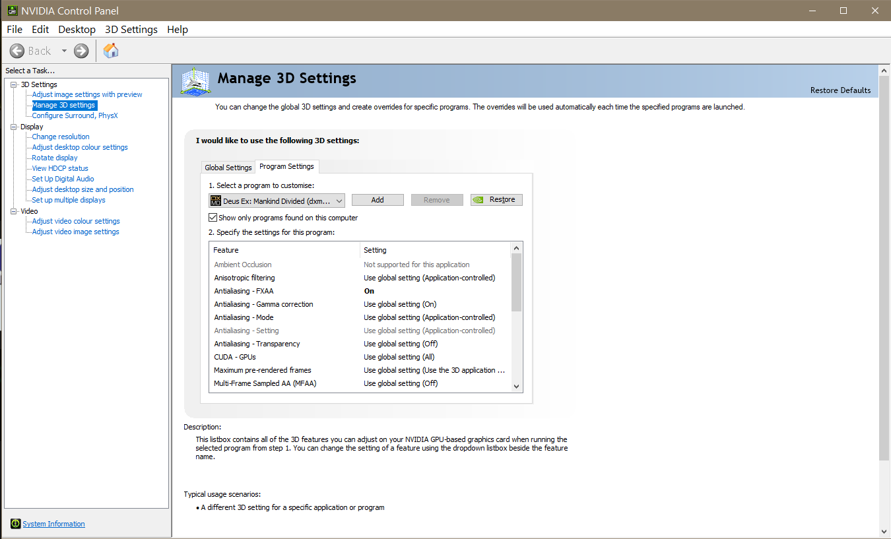Image resolution: width=891 pixels, height=539 pixels.
Task: Open Rotate display task
Action: 55,158
